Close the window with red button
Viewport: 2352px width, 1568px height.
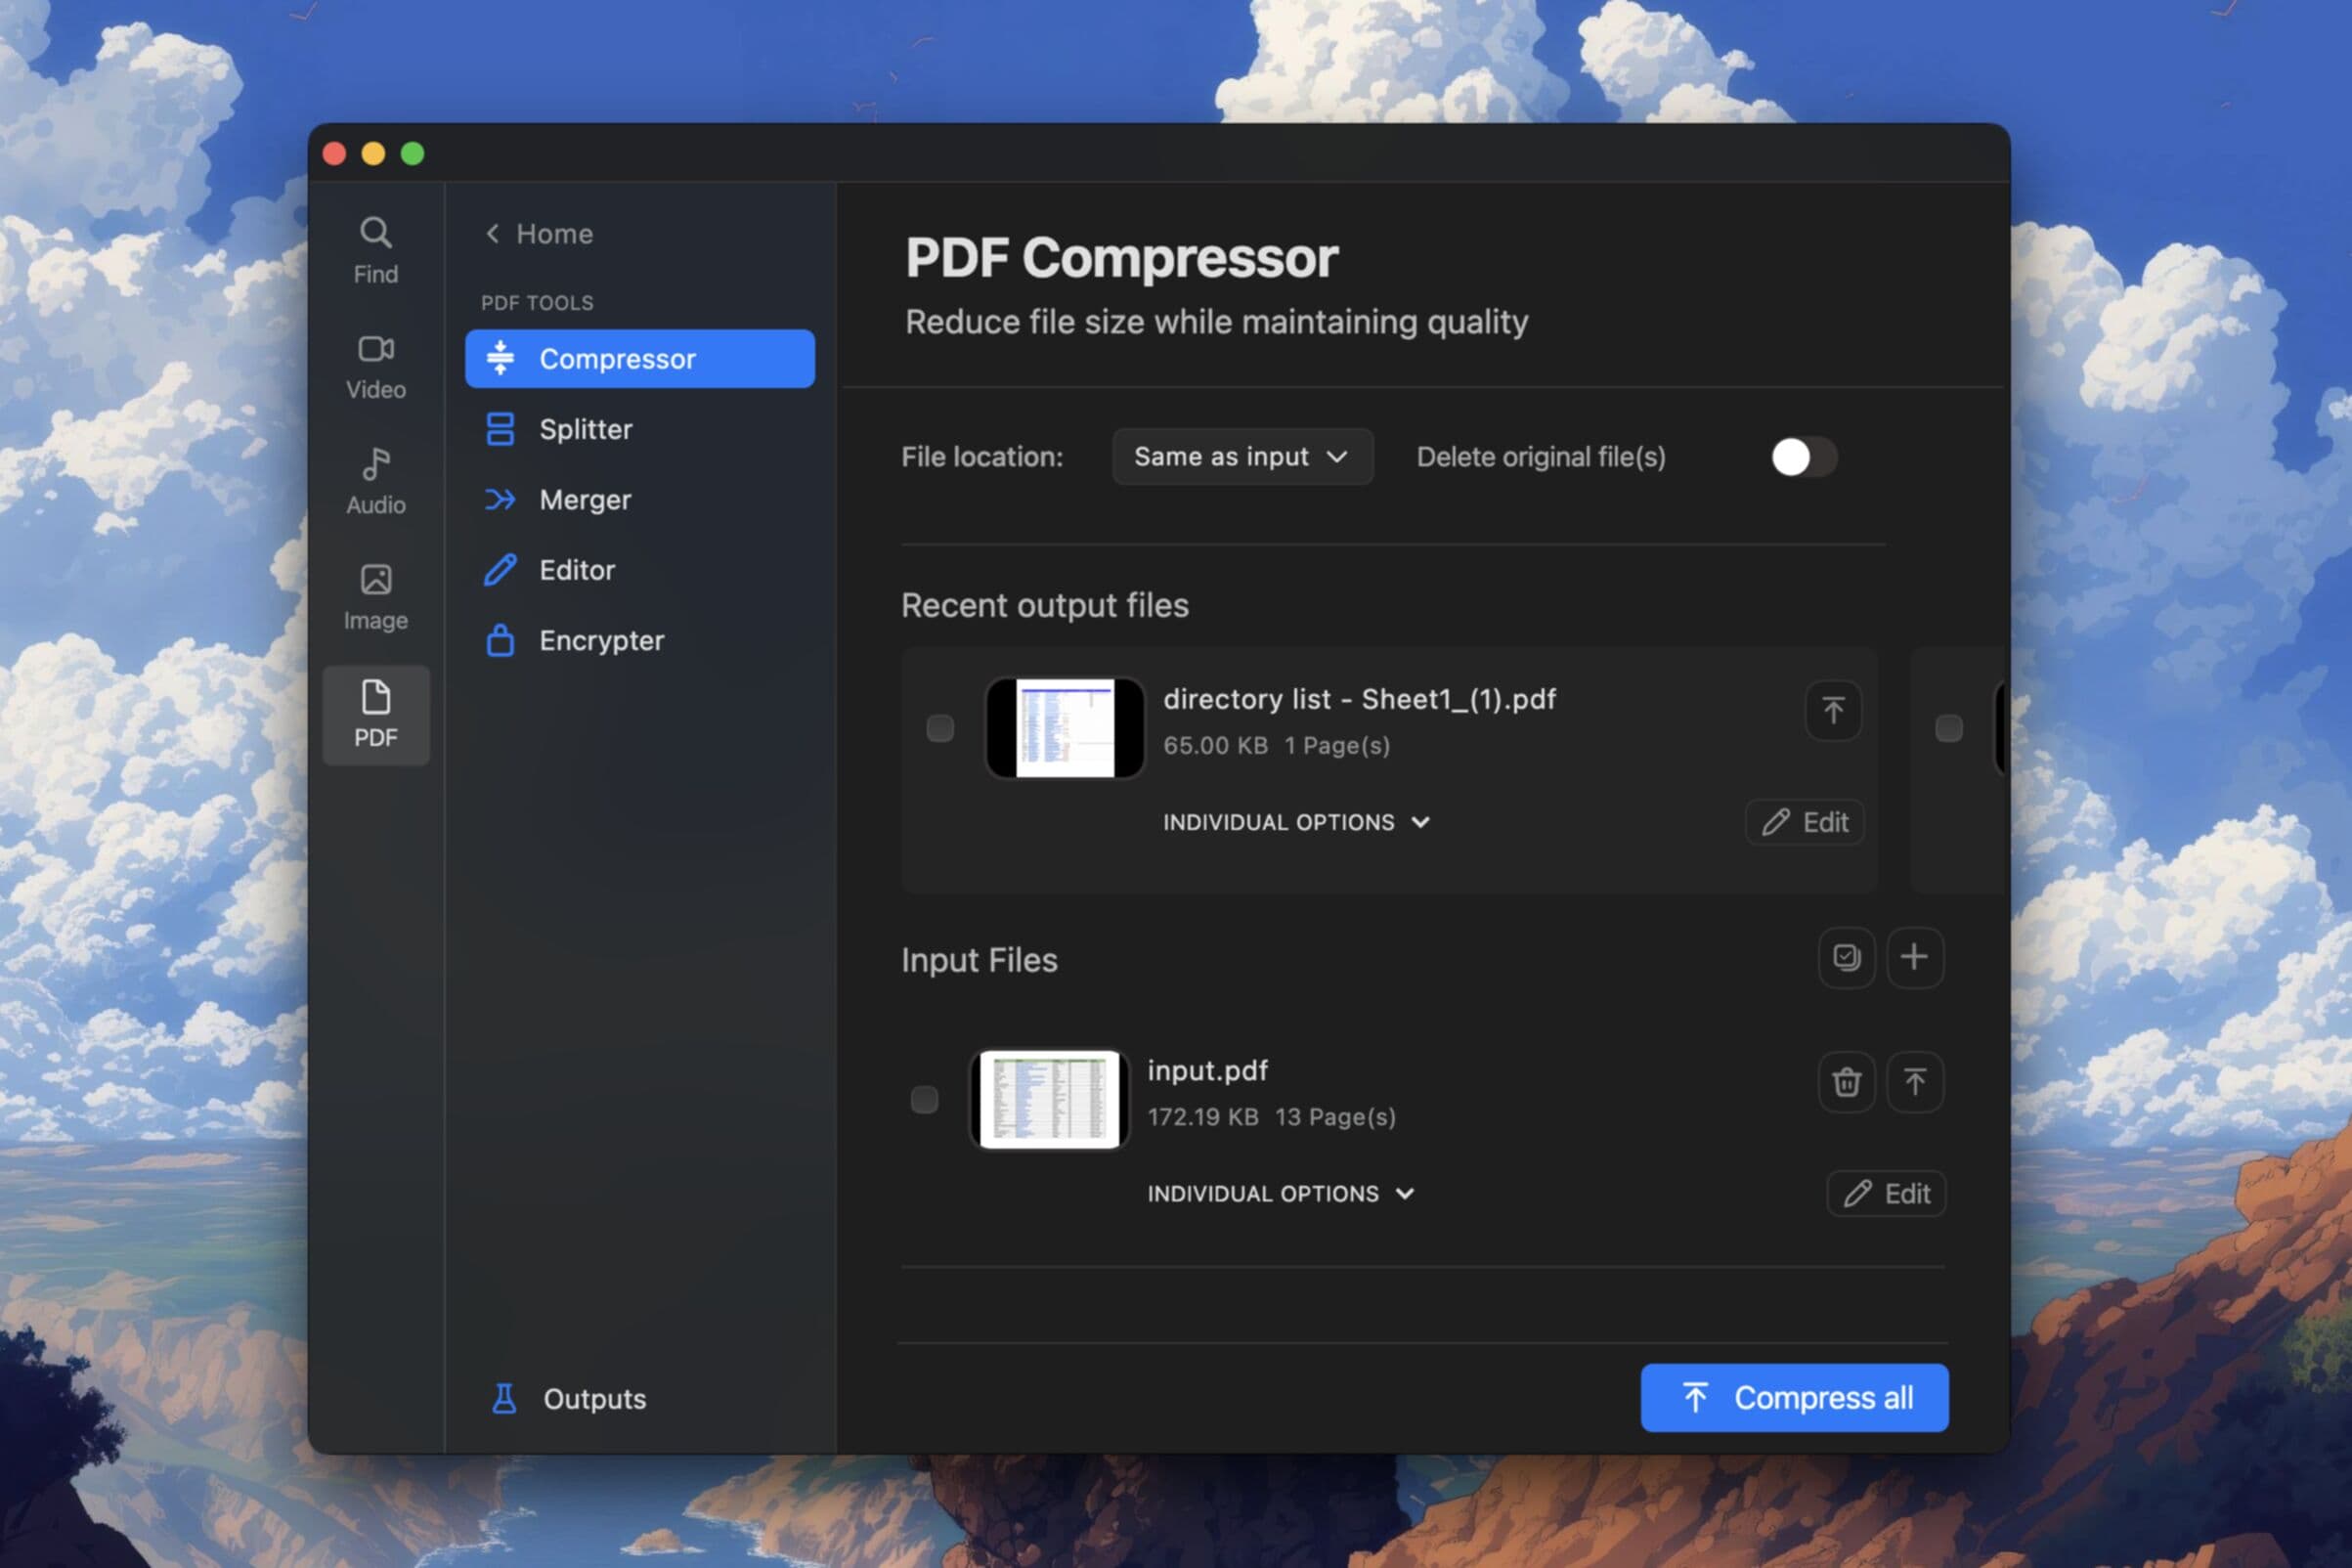[335, 153]
